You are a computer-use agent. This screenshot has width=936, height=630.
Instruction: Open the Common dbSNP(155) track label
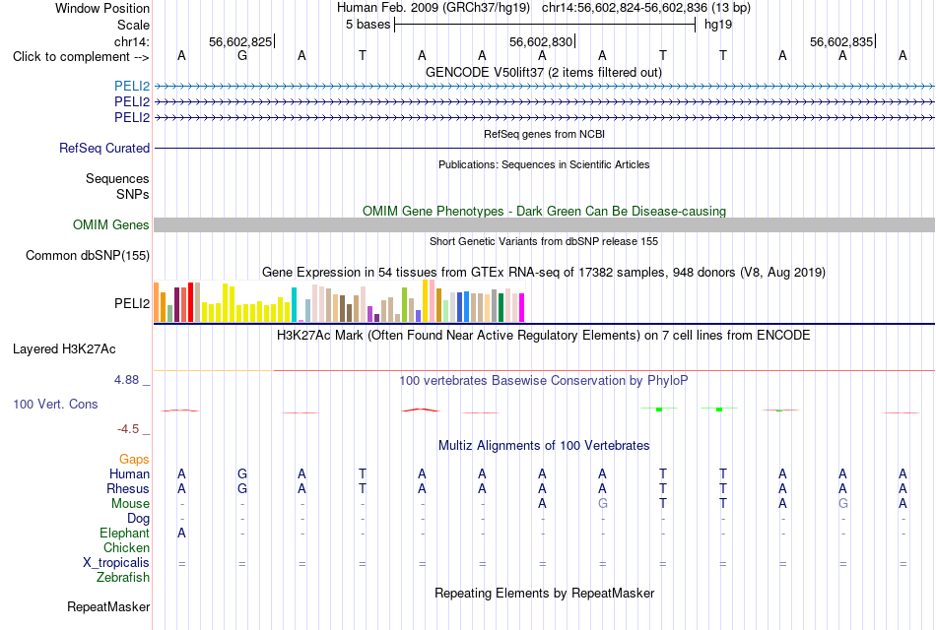pyautogui.click(x=88, y=255)
